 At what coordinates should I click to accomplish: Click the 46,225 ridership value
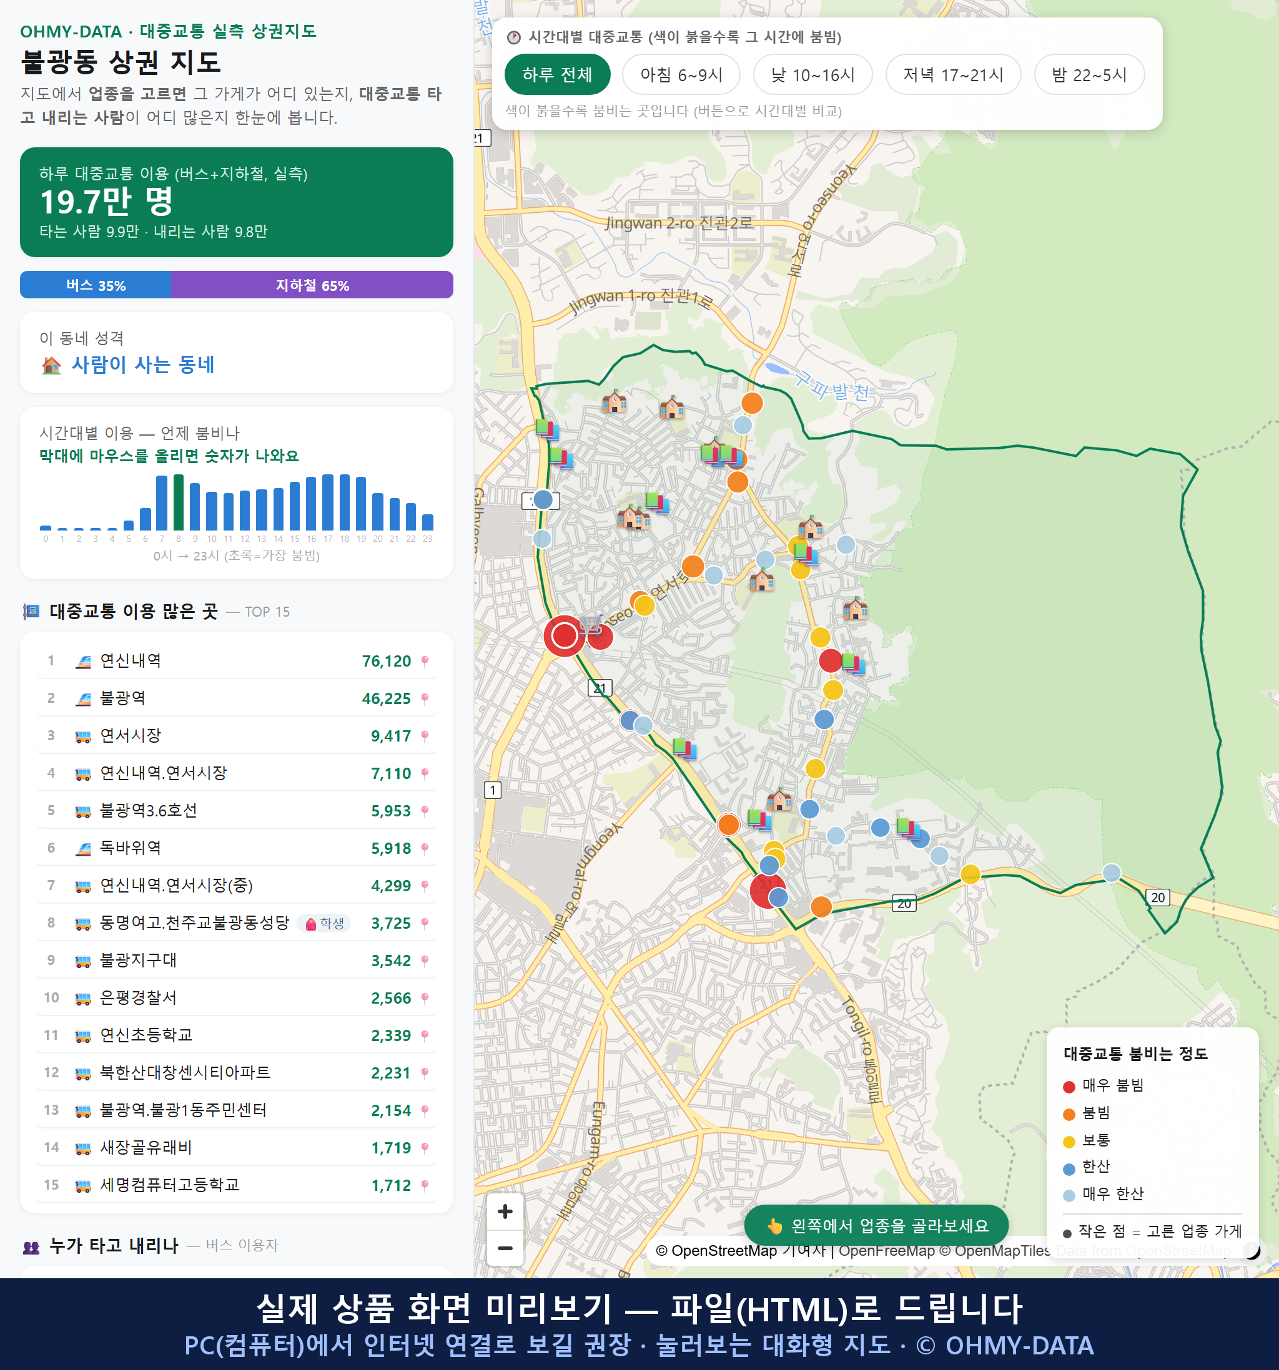pos(386,699)
